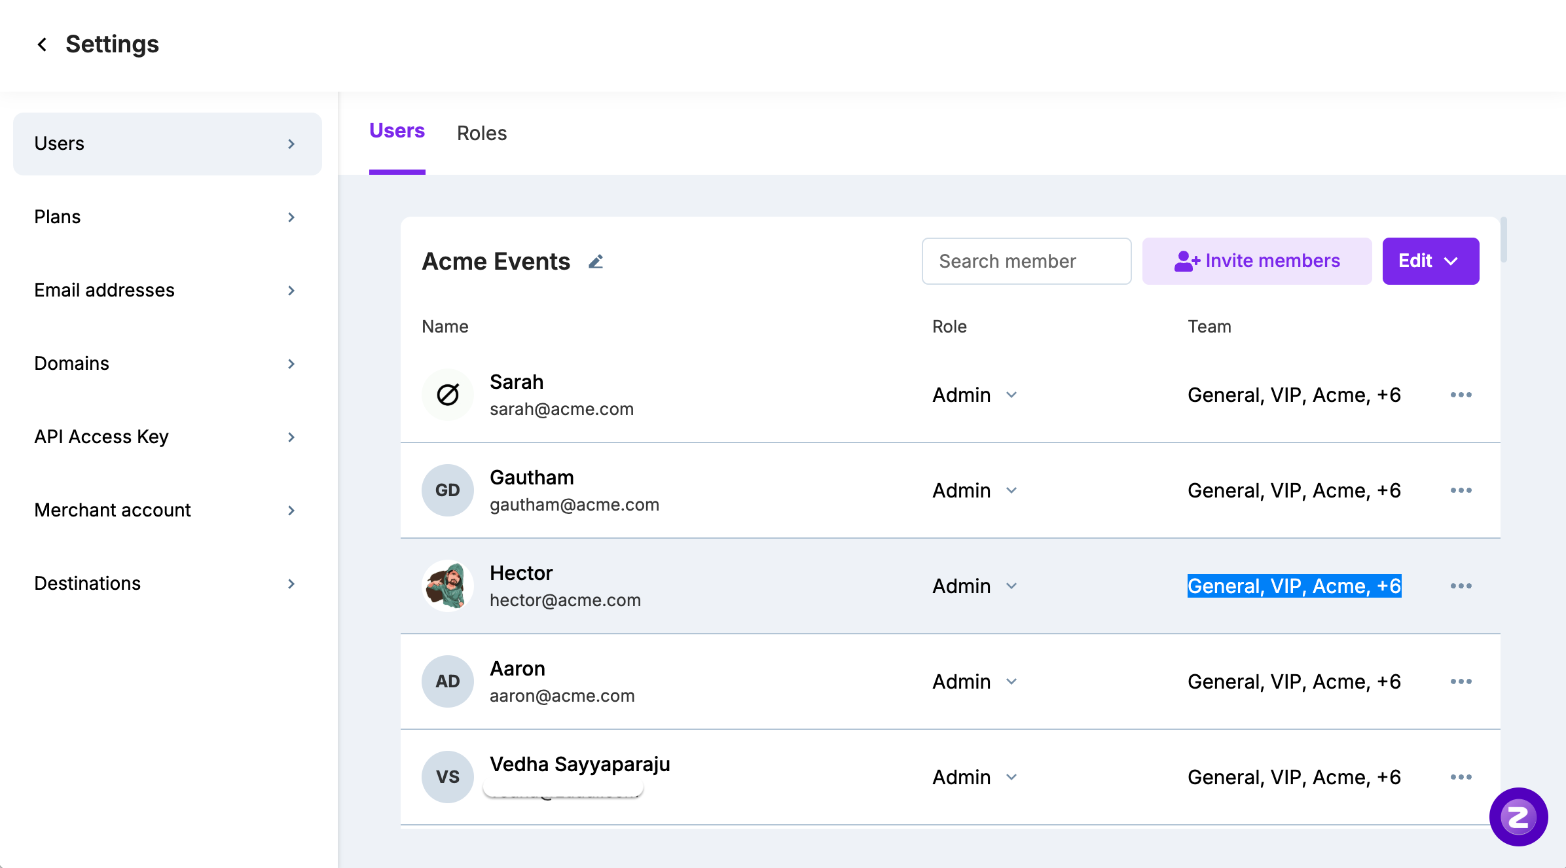Viewport: 1566px width, 868px height.
Task: Click Sarah's avatar icon
Action: point(448,395)
